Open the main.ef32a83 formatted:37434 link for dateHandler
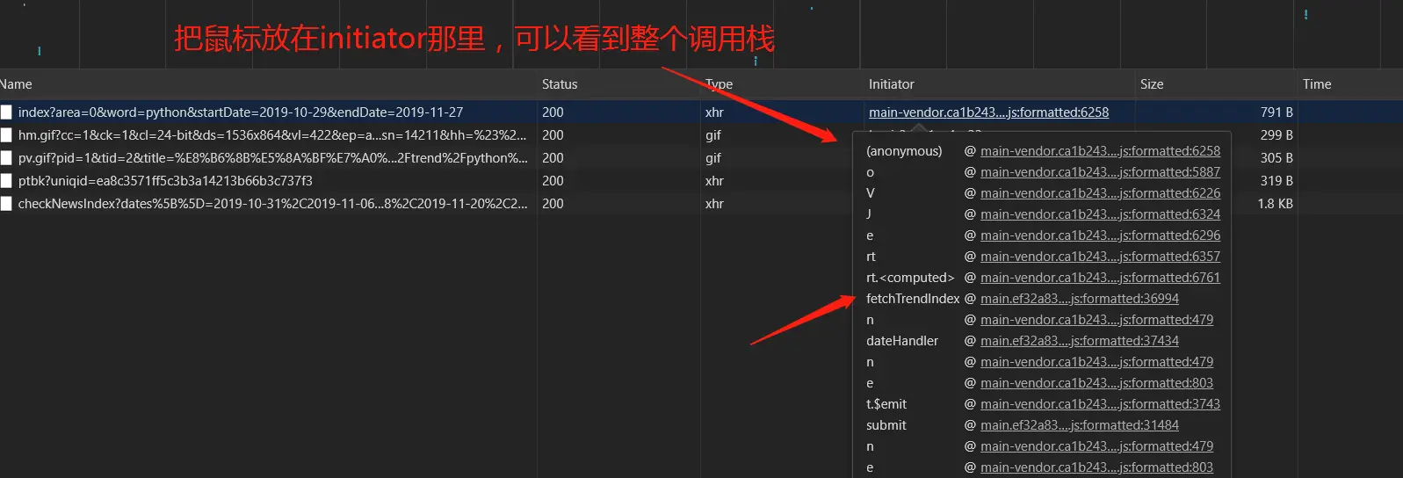 [x=1080, y=341]
